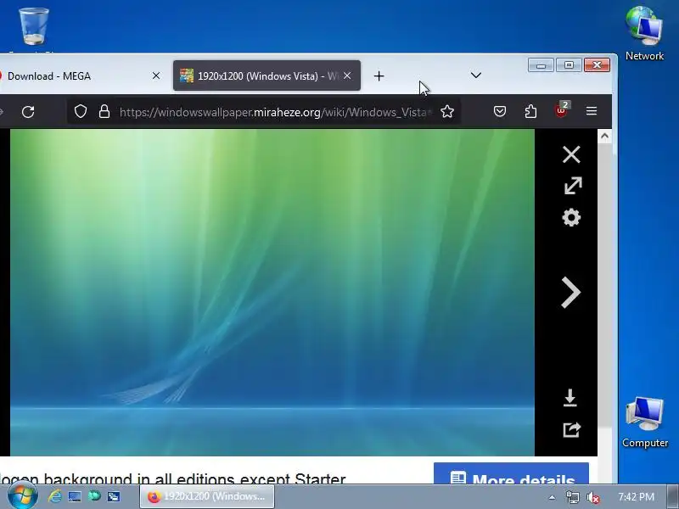This screenshot has height=509, width=679.
Task: Open network tray icon
Action: pyautogui.click(x=572, y=497)
